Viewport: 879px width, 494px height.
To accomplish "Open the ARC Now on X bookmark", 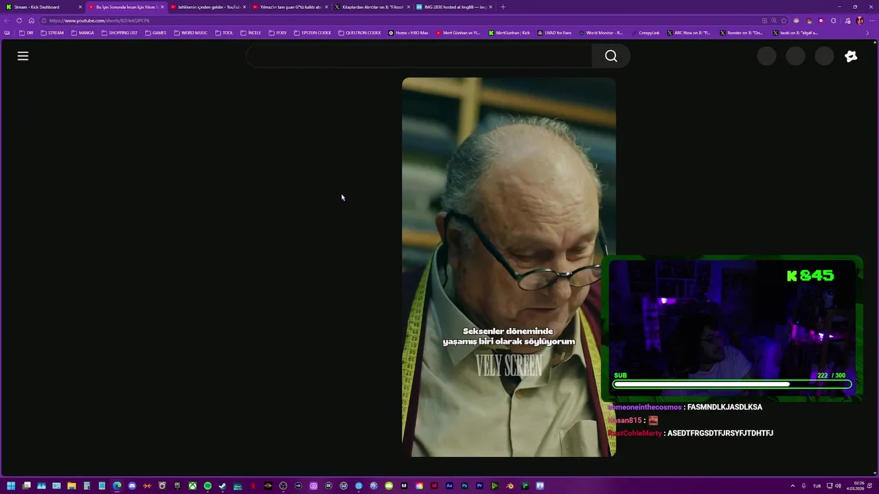I will (688, 33).
